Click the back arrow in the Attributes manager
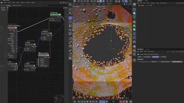The height and width of the screenshot is (103, 184). coord(168,51)
